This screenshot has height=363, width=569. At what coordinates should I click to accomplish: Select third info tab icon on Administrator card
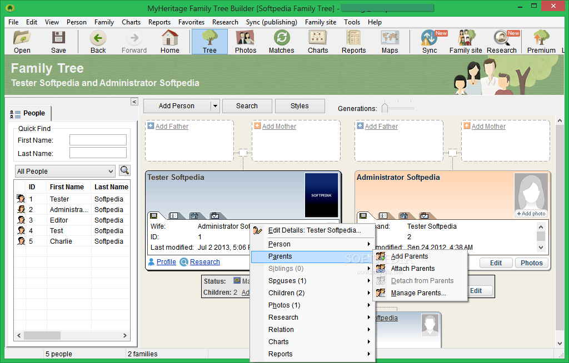click(404, 216)
